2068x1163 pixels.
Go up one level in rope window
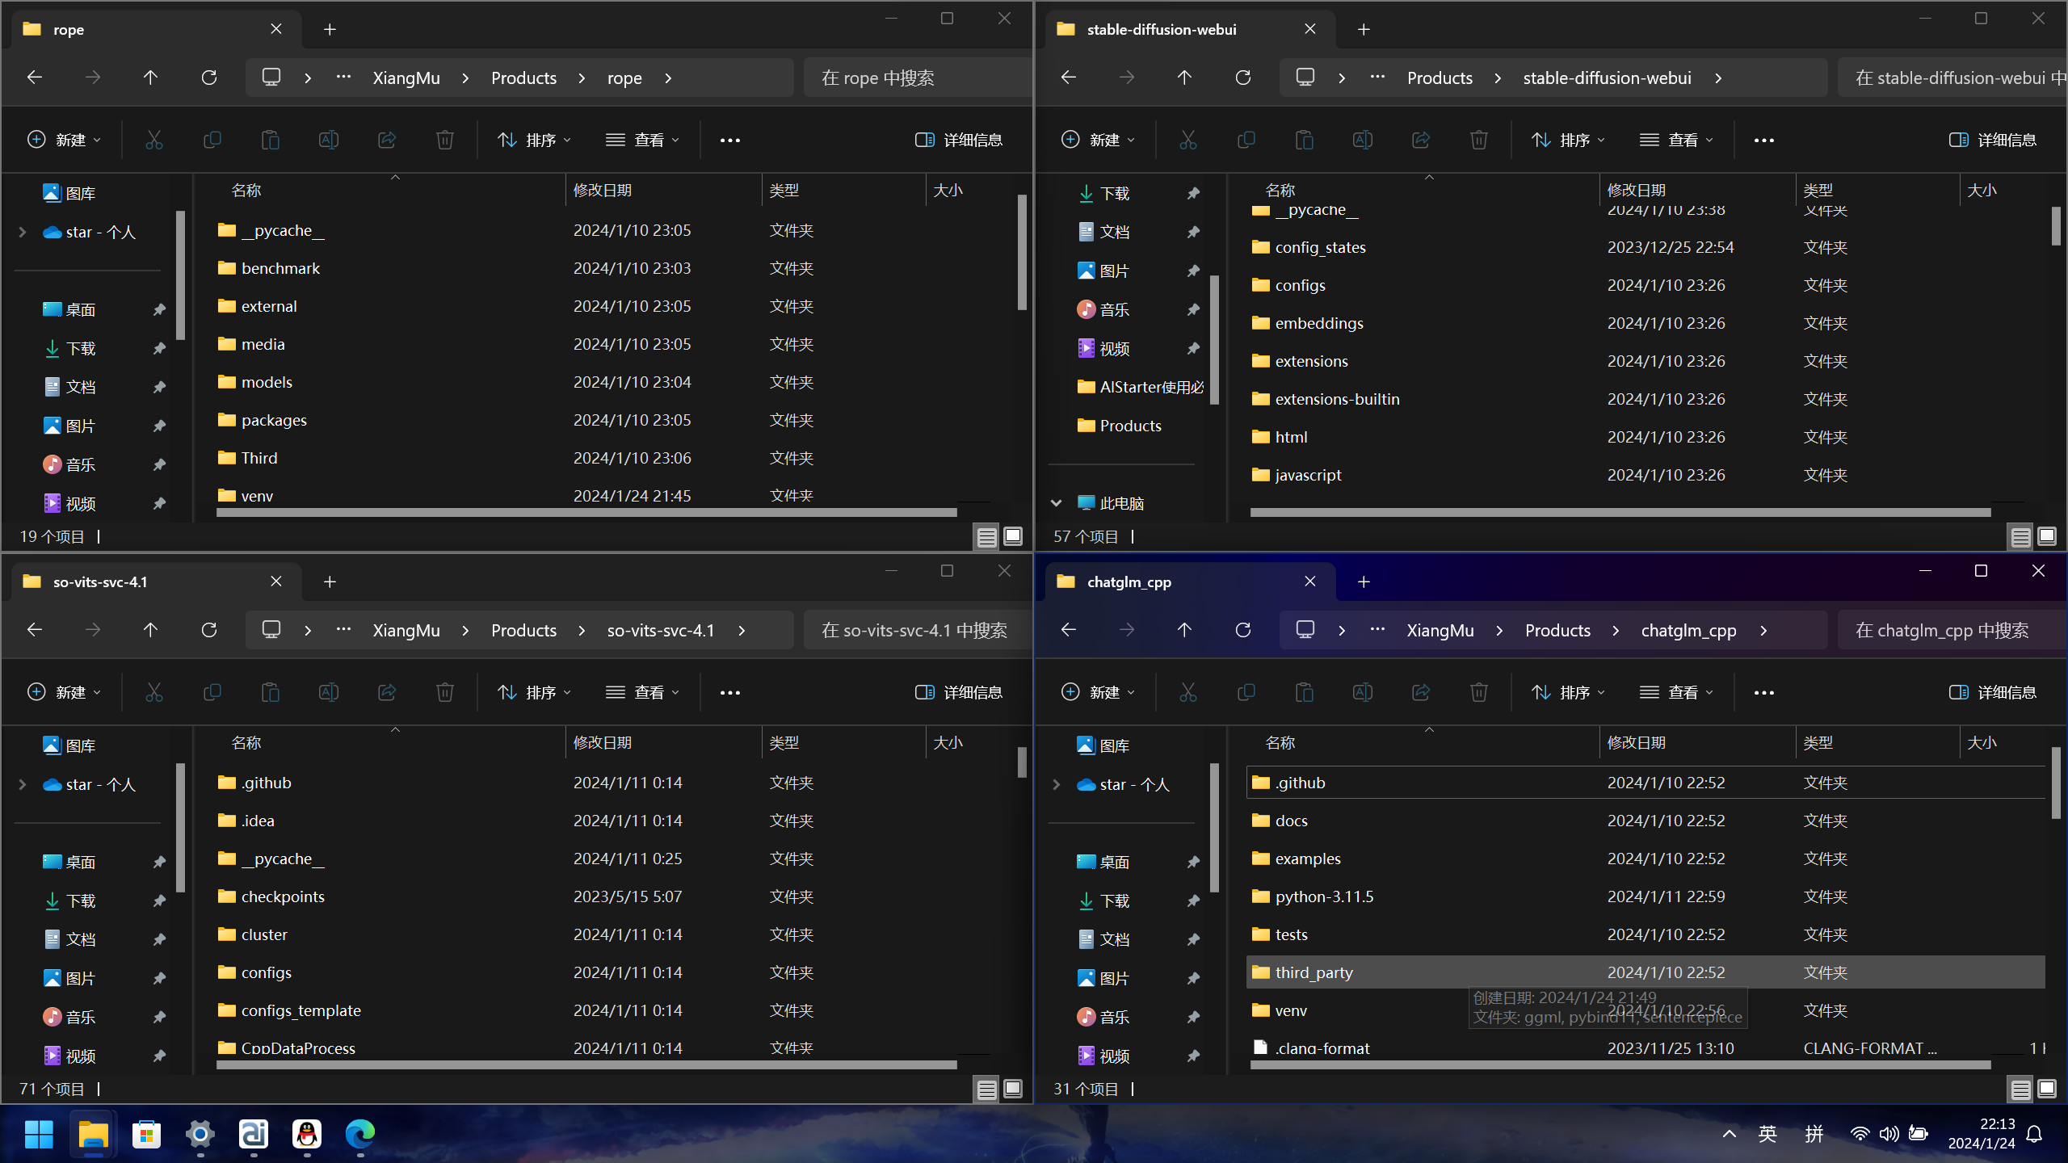click(150, 78)
